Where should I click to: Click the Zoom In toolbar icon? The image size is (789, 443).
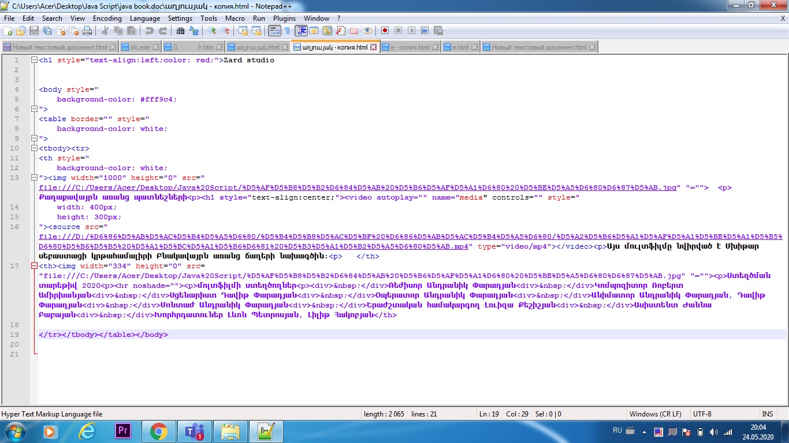pyautogui.click(x=212, y=31)
